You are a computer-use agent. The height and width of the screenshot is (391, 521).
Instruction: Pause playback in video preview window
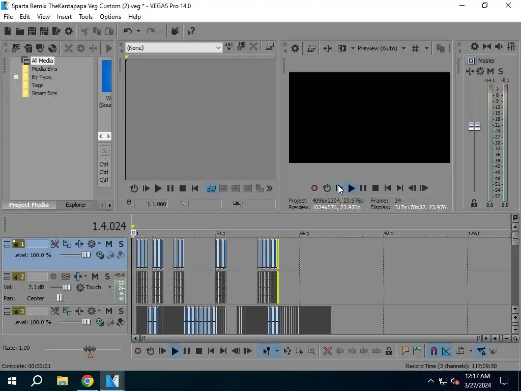(x=363, y=188)
